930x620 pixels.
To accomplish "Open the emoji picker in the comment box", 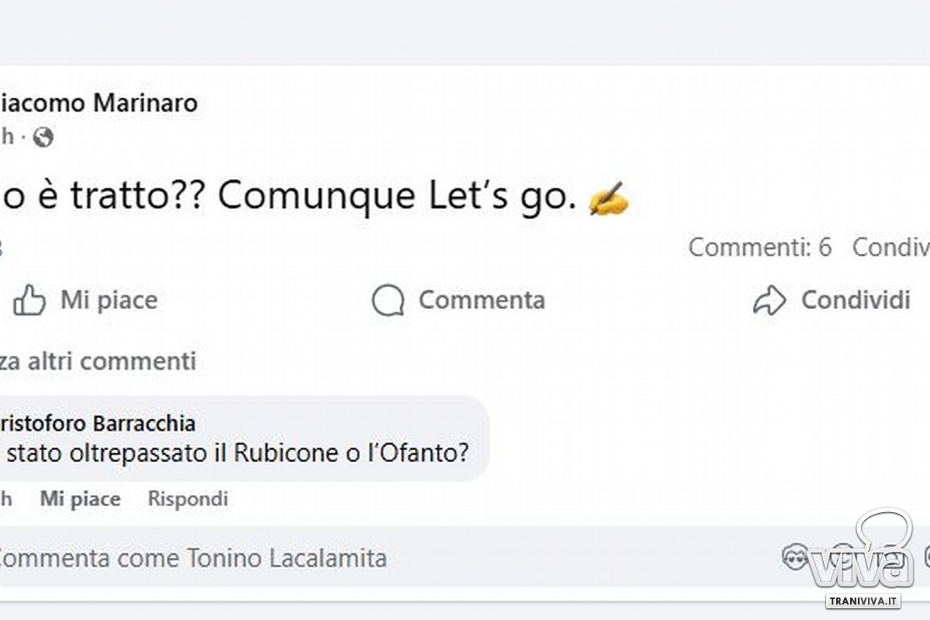I will 845,557.
